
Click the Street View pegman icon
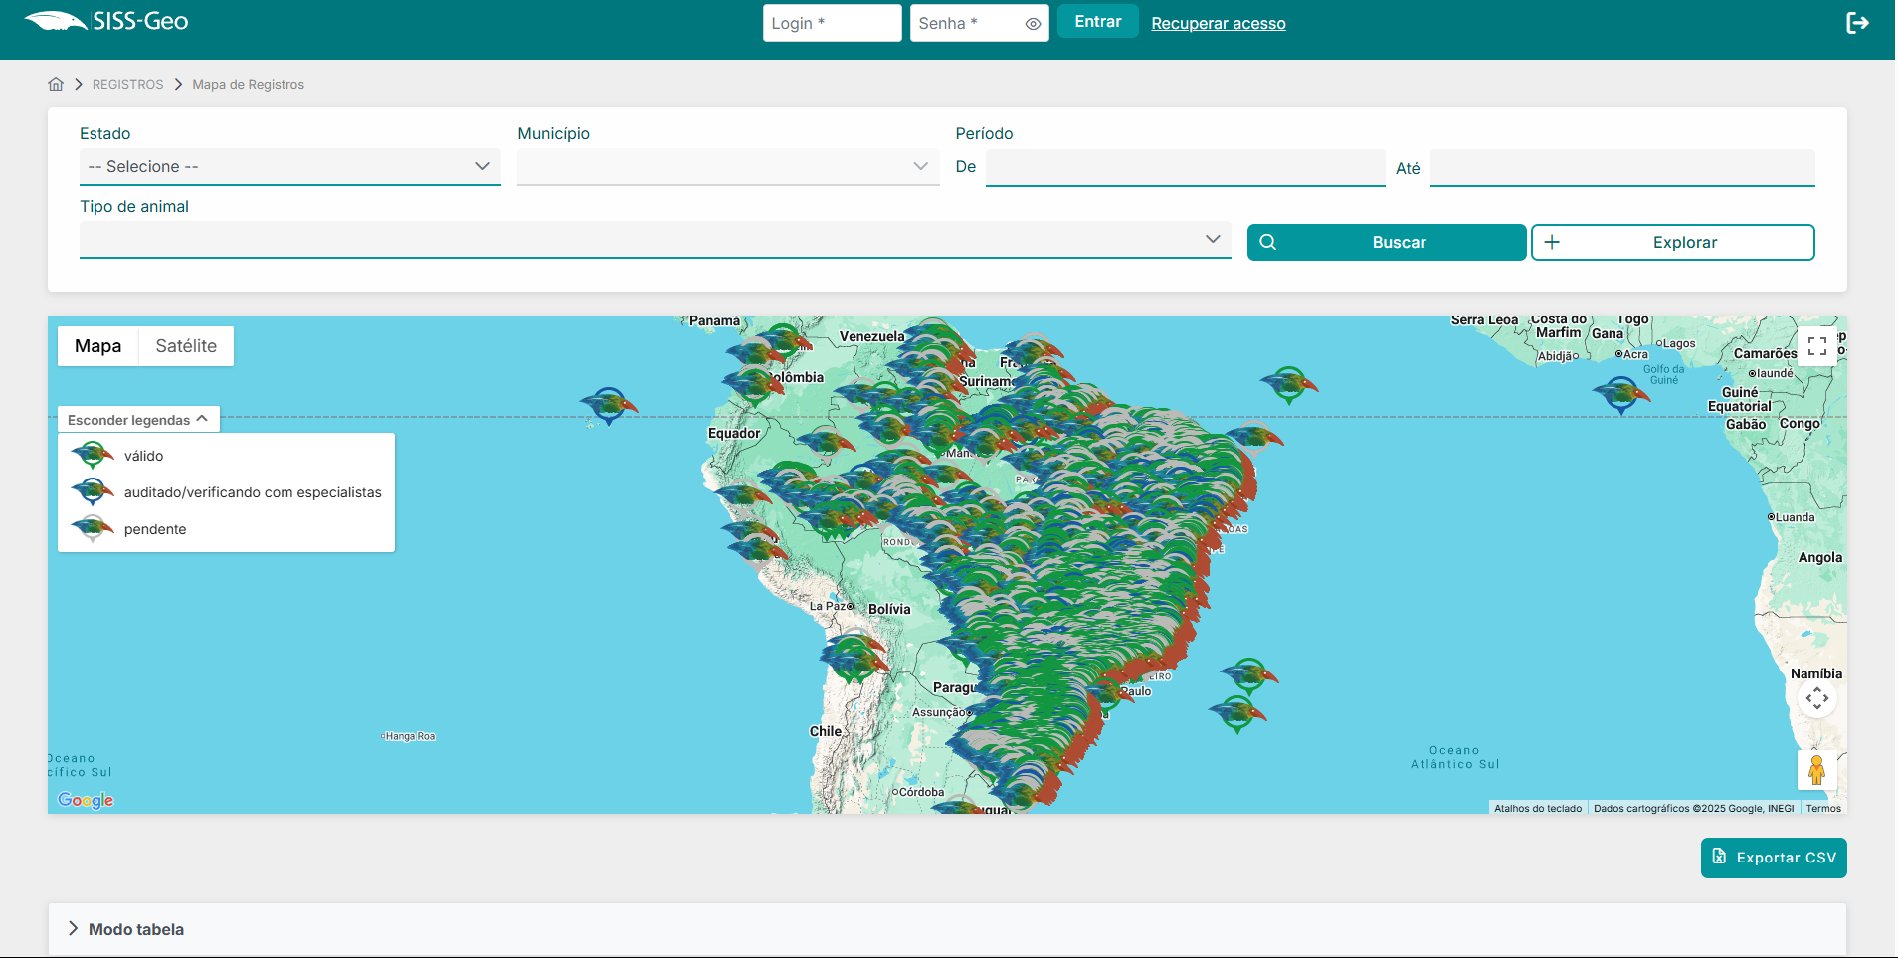click(1816, 770)
